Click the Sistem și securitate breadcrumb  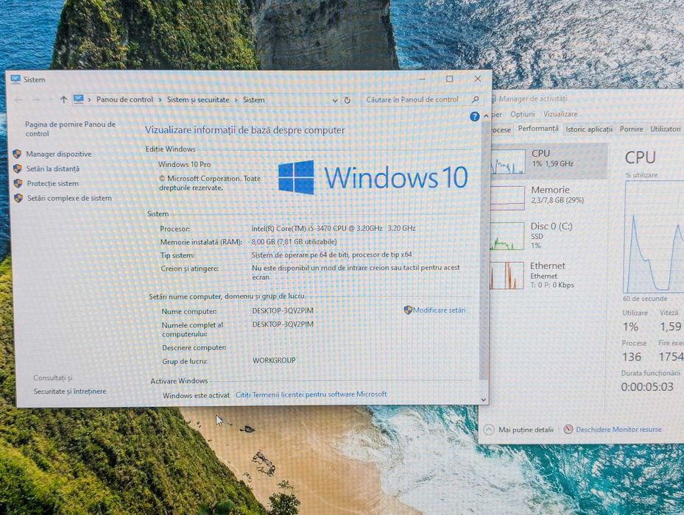click(x=198, y=100)
